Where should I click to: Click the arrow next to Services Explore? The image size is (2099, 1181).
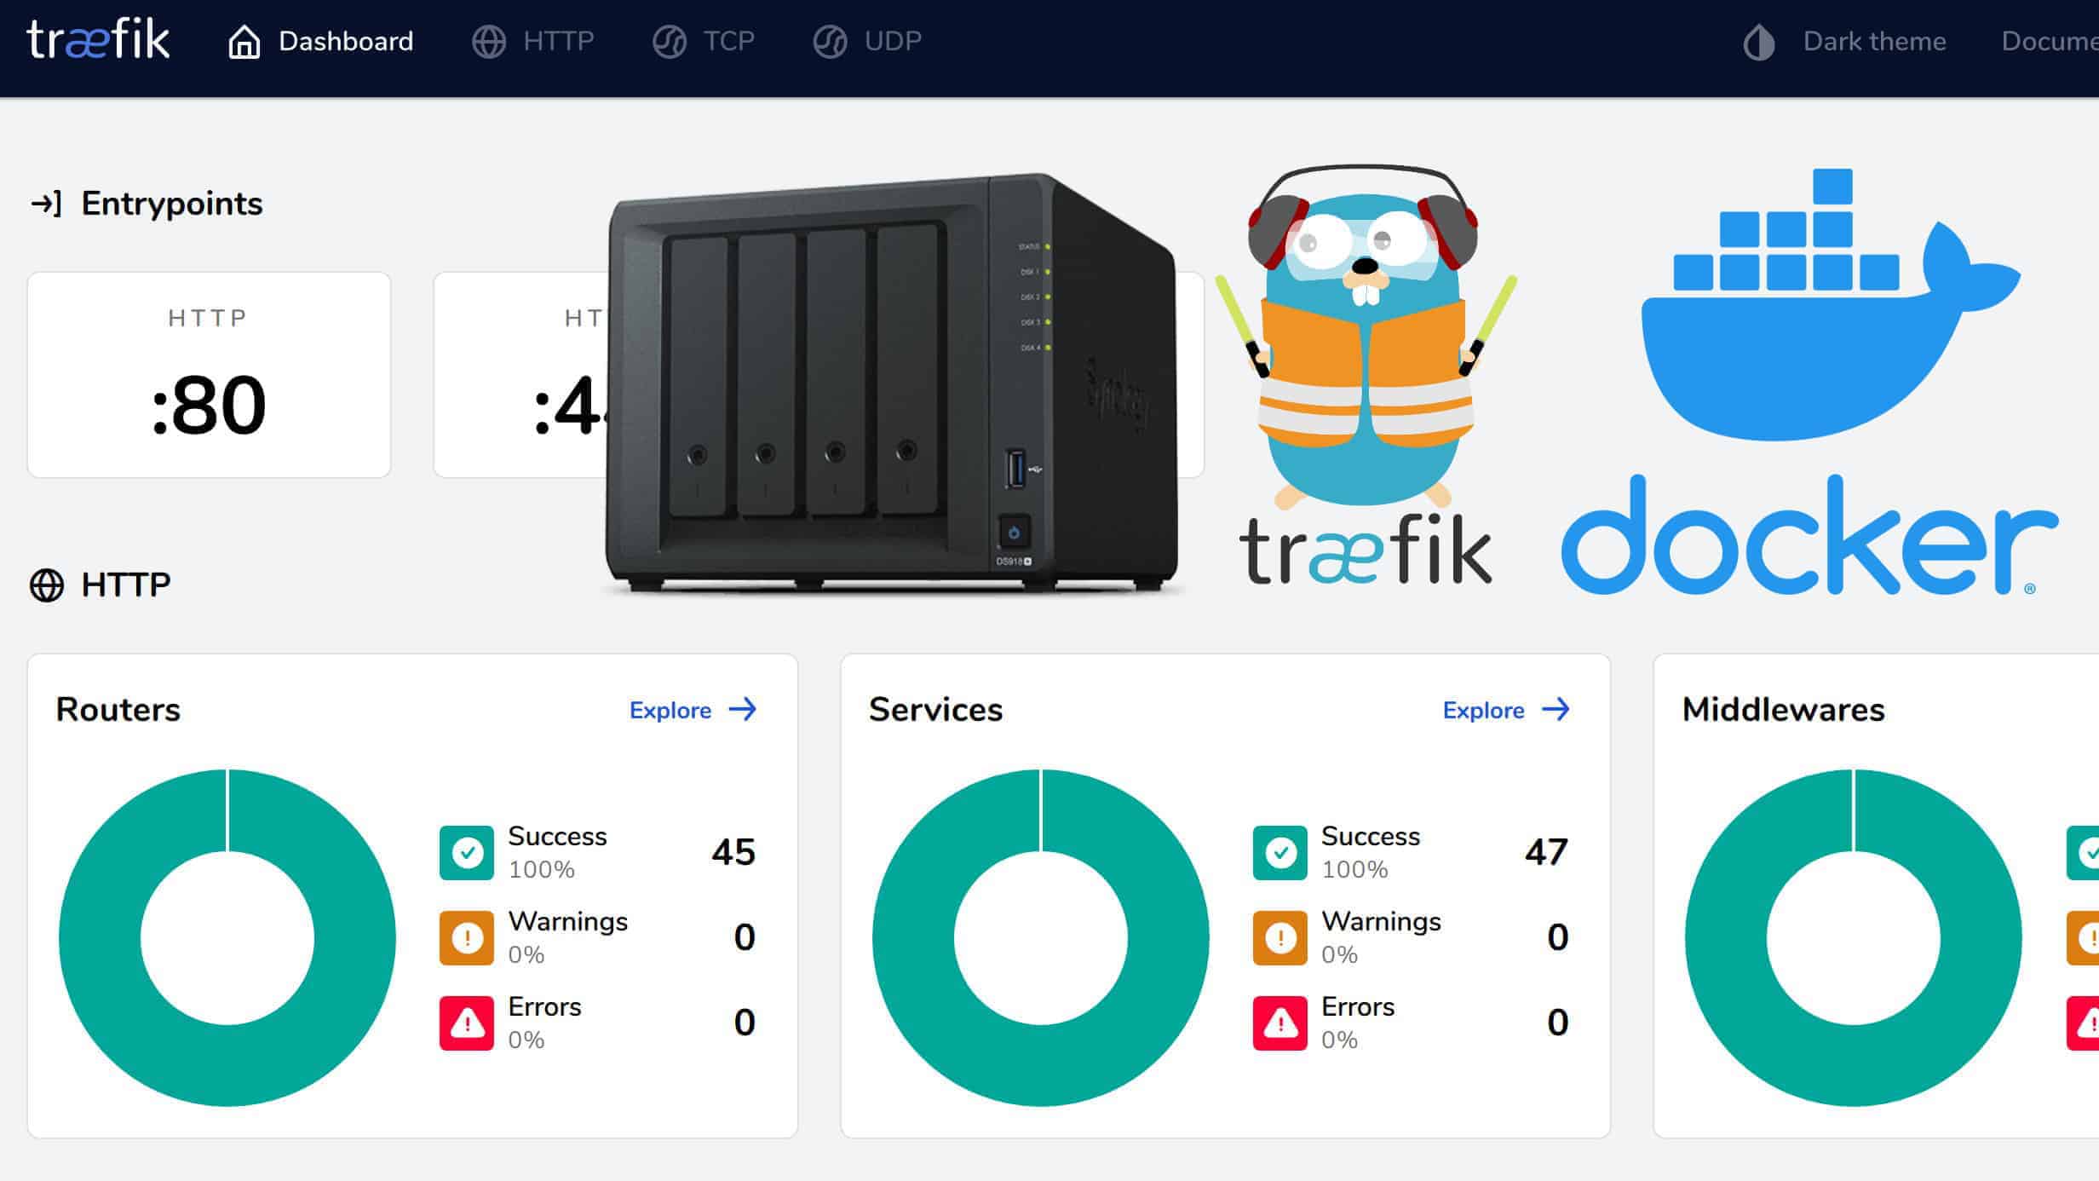pos(1556,710)
